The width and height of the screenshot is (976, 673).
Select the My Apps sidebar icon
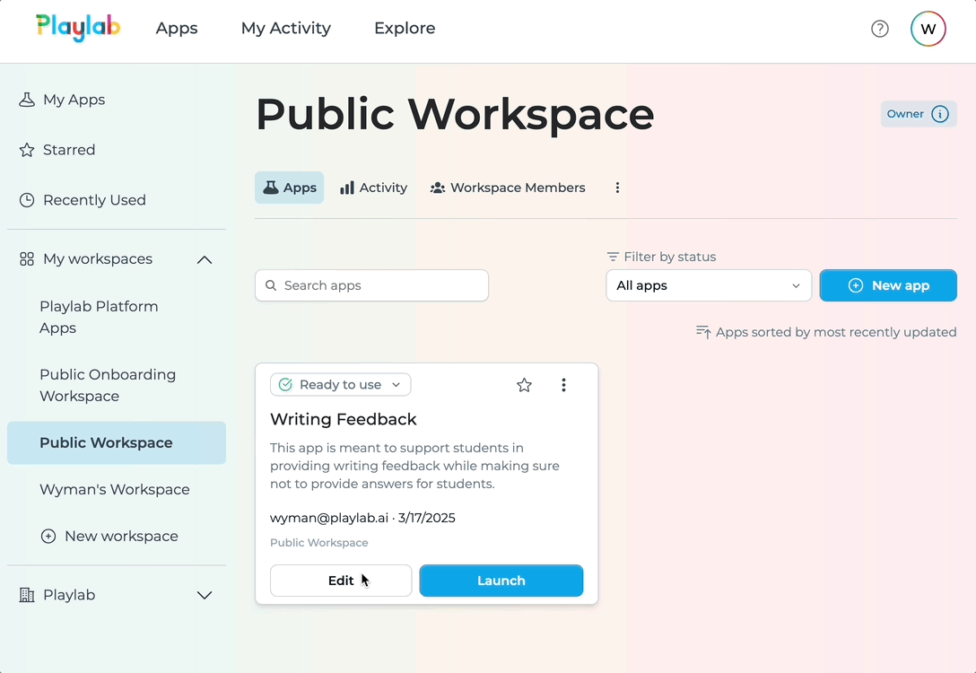26,100
